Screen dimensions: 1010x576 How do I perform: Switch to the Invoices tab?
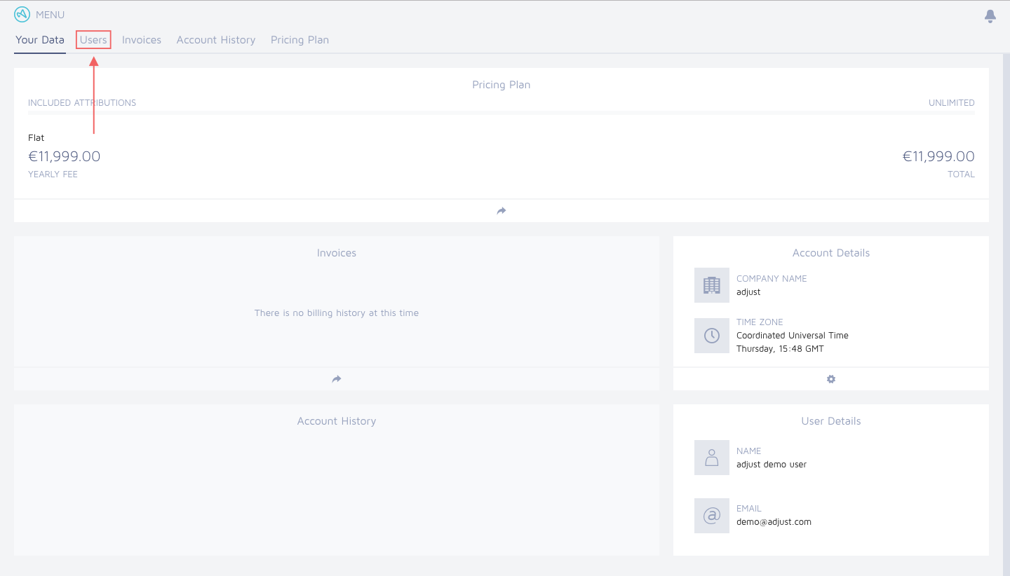(141, 40)
